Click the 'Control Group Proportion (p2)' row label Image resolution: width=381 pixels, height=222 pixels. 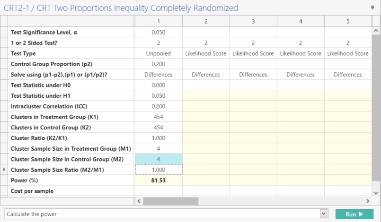[x=52, y=64]
